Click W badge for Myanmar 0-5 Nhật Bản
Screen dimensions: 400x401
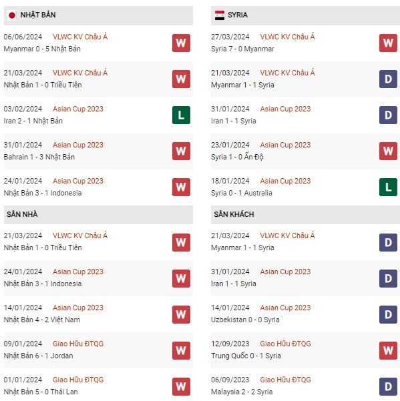[181, 43]
